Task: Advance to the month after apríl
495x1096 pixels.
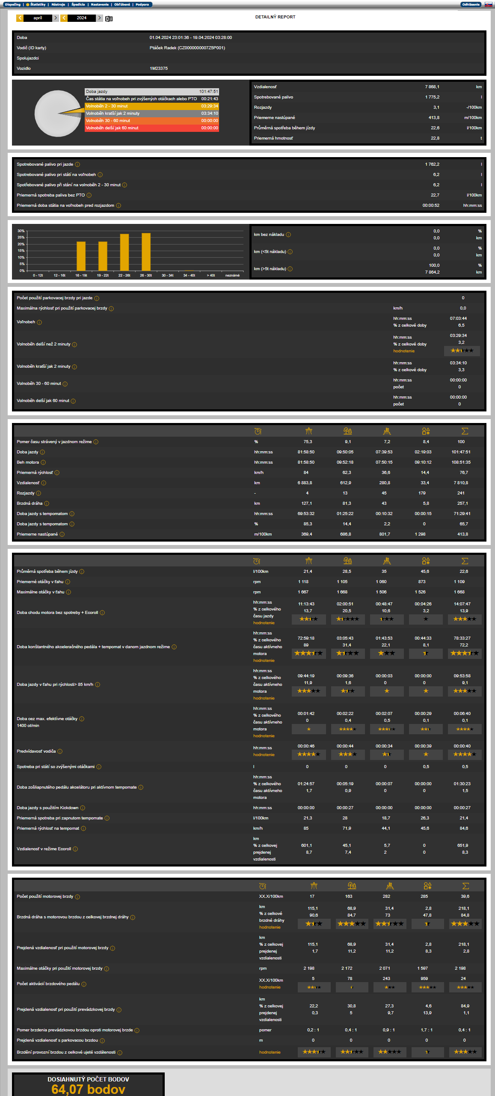Action: [56, 18]
